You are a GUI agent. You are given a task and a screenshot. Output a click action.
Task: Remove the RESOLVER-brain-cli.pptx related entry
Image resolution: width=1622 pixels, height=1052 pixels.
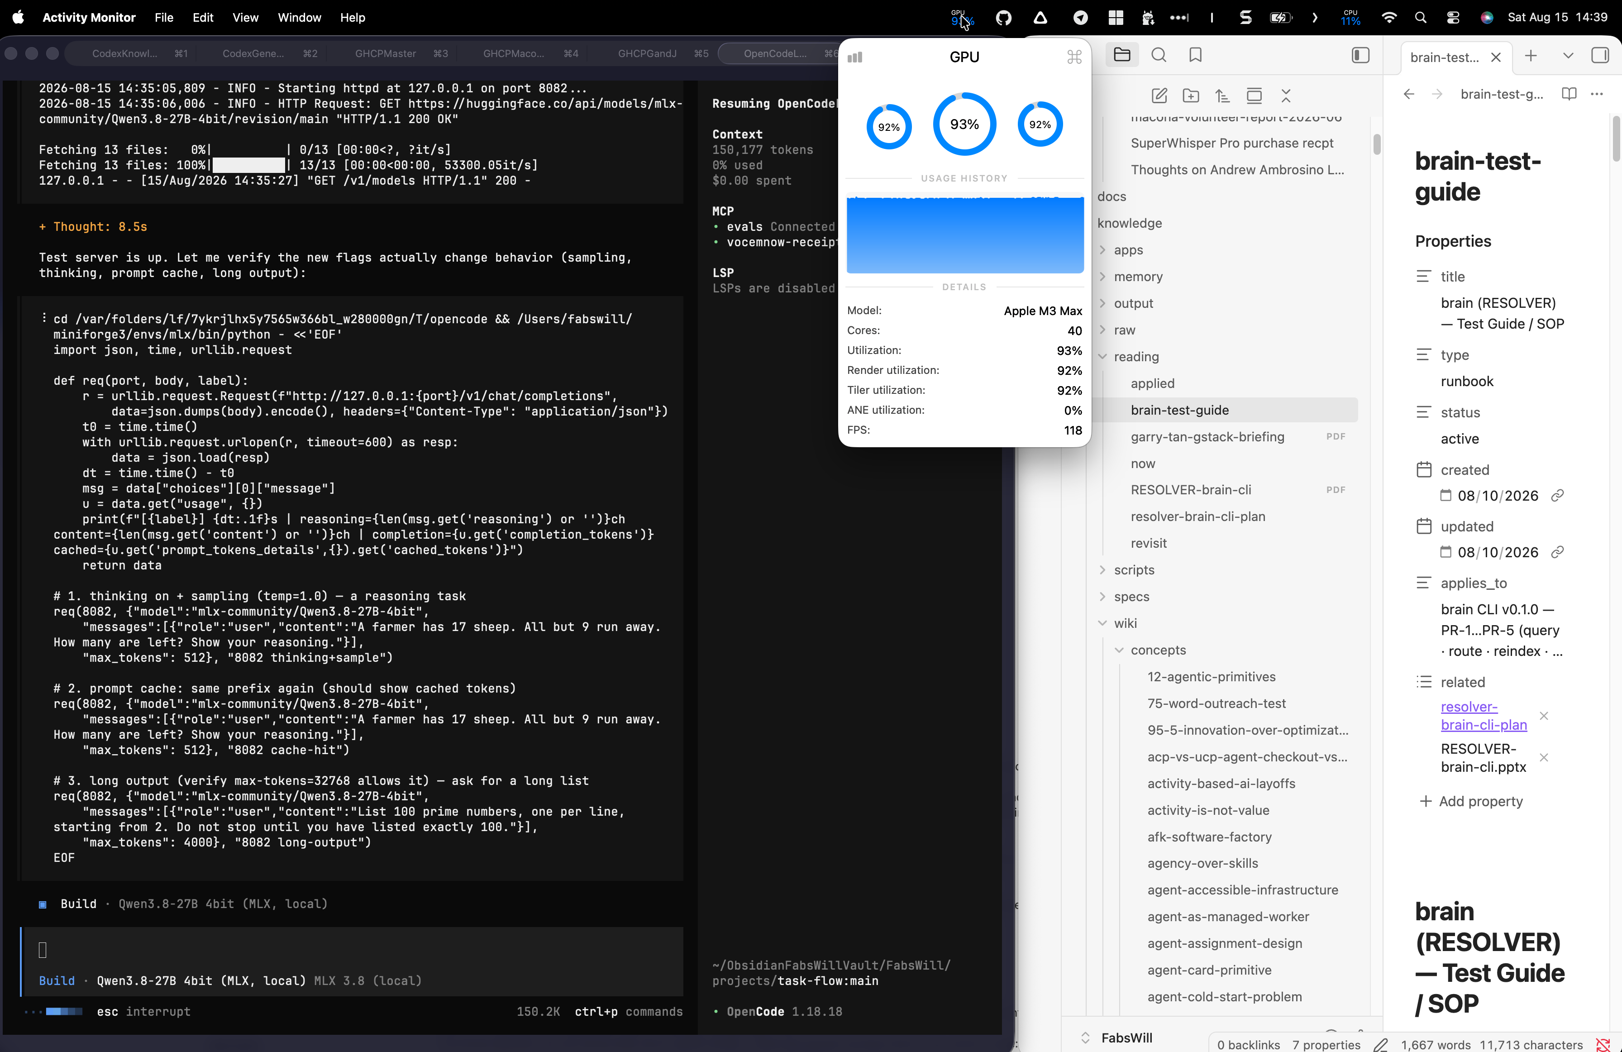pyautogui.click(x=1544, y=757)
